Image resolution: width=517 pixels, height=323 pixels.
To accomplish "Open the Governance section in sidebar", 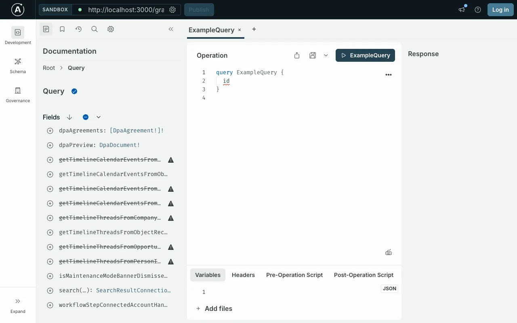I will (18, 94).
